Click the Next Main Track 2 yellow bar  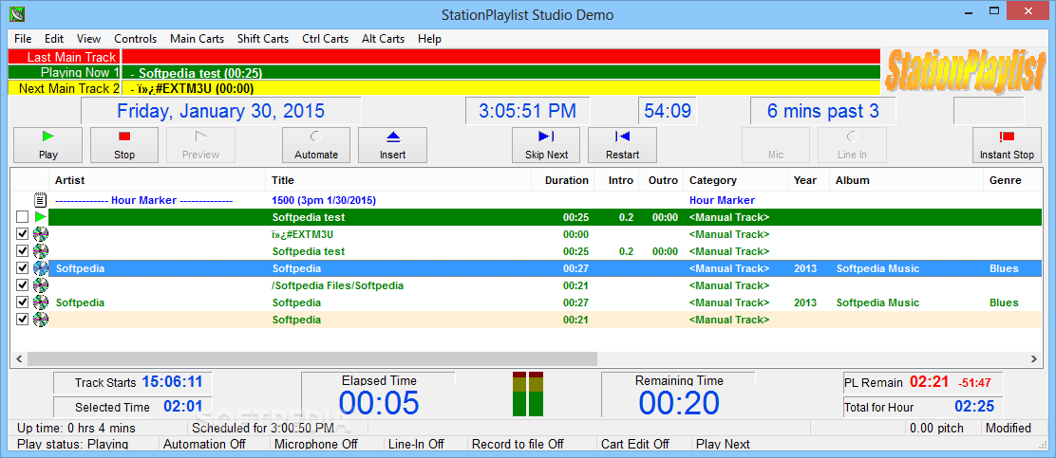click(x=501, y=88)
